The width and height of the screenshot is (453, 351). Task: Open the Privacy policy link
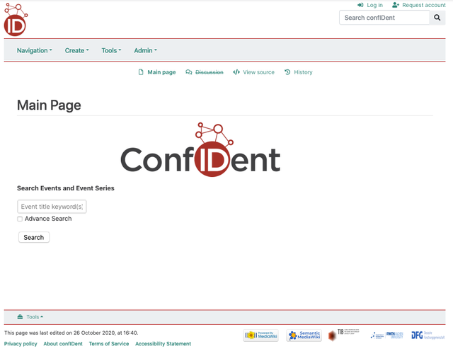click(x=21, y=344)
